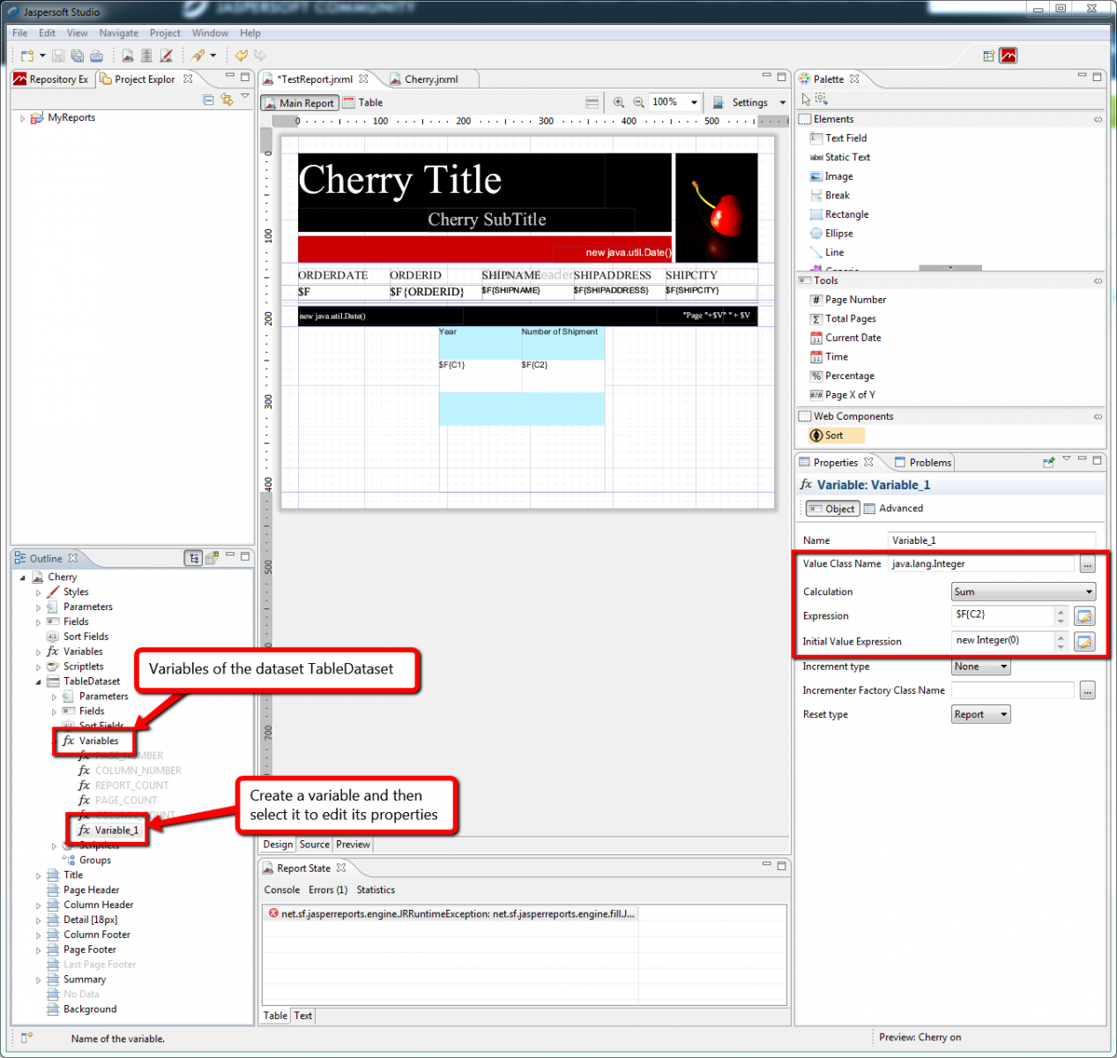Collapse the Cherry root node in Outline
Screen dimensions: 1117x1058
pos(22,577)
